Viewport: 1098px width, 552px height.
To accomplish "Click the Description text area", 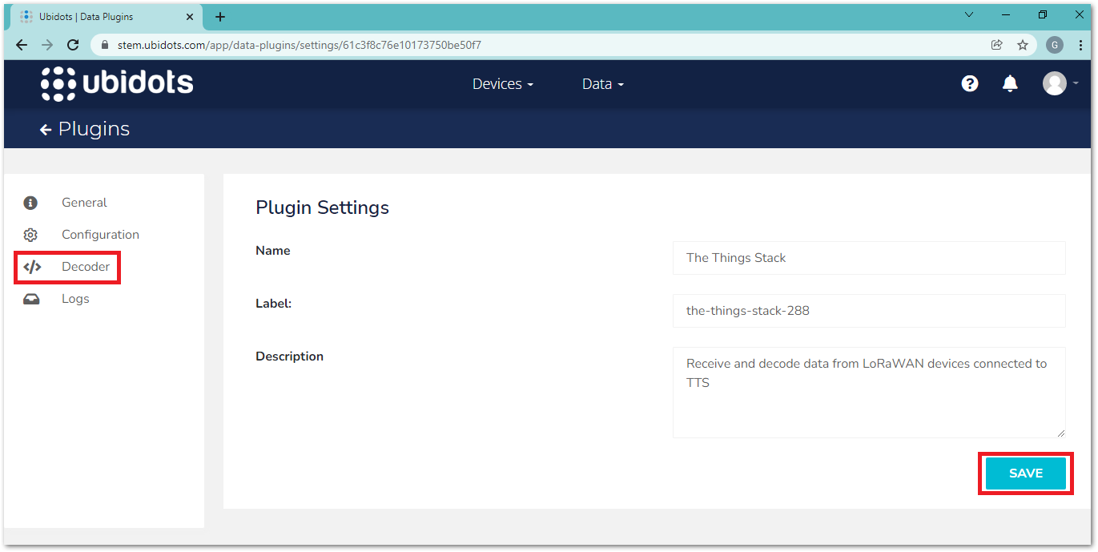I will tap(868, 392).
